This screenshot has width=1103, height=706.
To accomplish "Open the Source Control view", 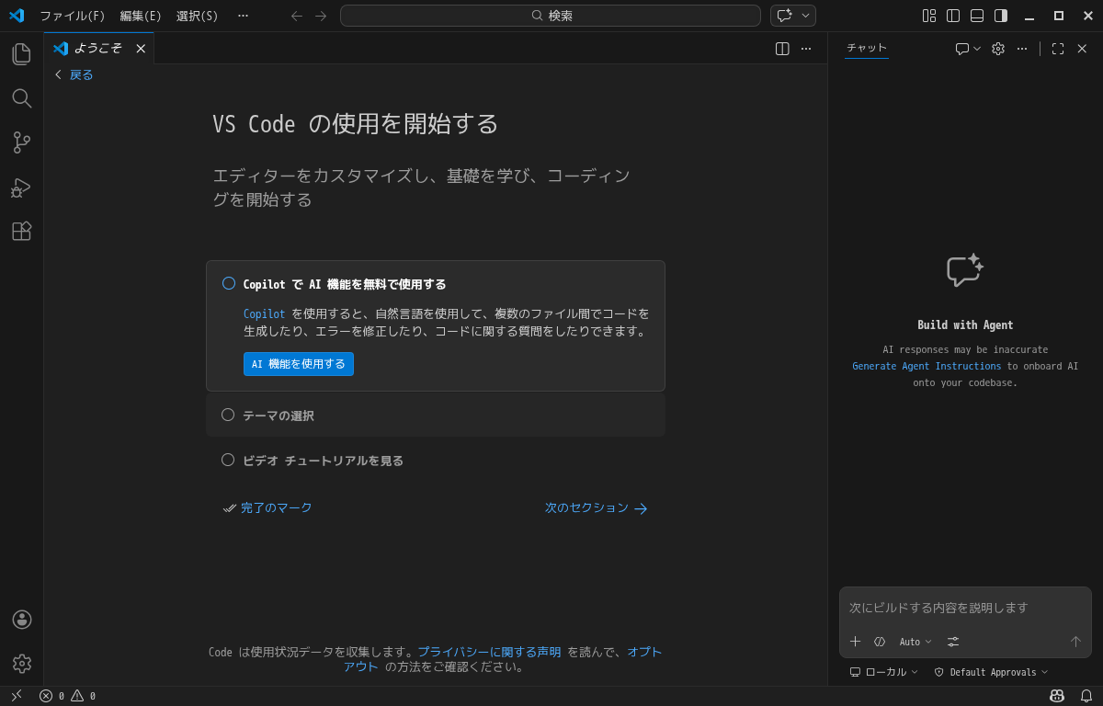I will point(21,142).
